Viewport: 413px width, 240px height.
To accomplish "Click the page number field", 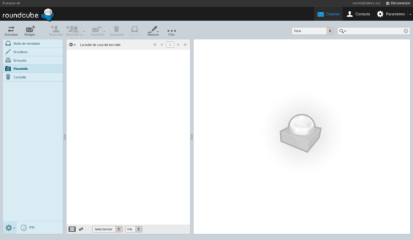I will pyautogui.click(x=170, y=44).
